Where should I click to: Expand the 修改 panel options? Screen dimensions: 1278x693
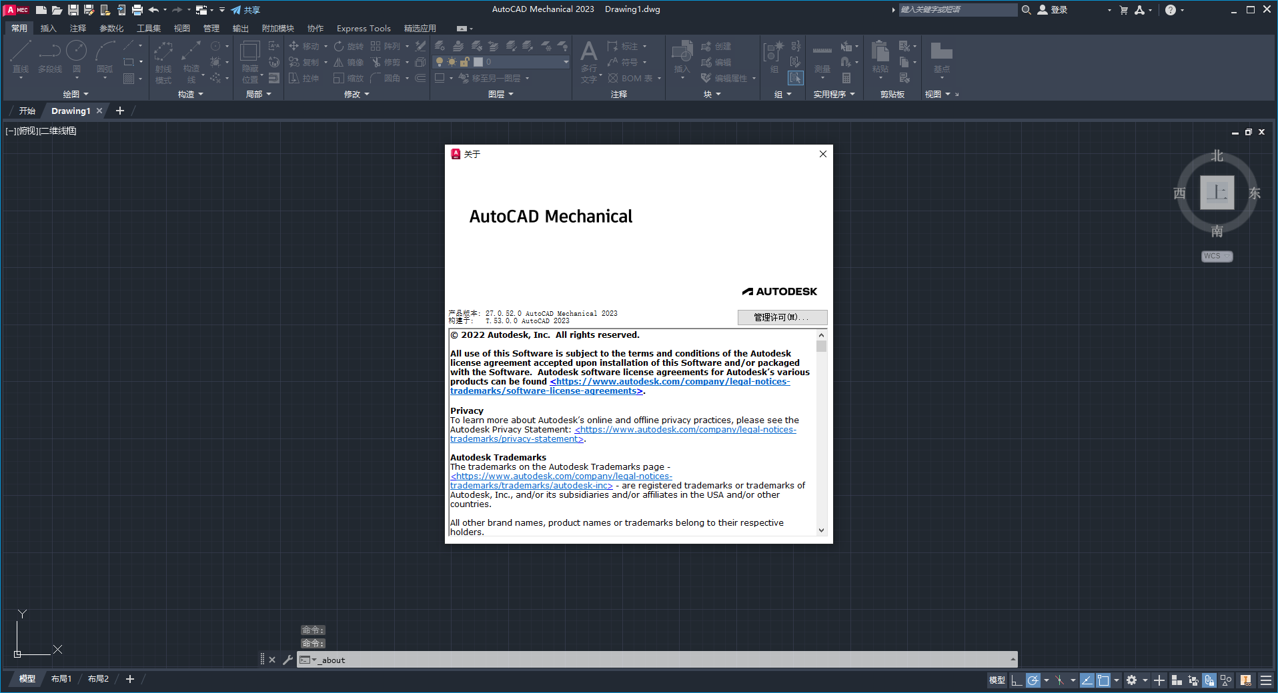366,94
